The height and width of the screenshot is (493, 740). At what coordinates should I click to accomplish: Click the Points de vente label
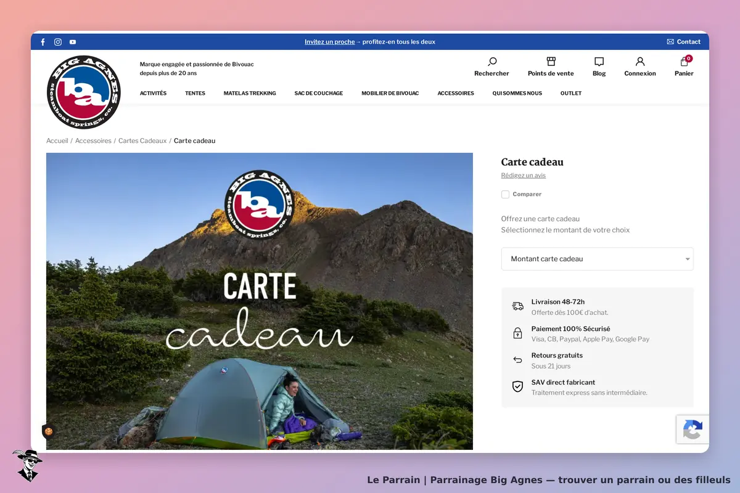pos(551,73)
